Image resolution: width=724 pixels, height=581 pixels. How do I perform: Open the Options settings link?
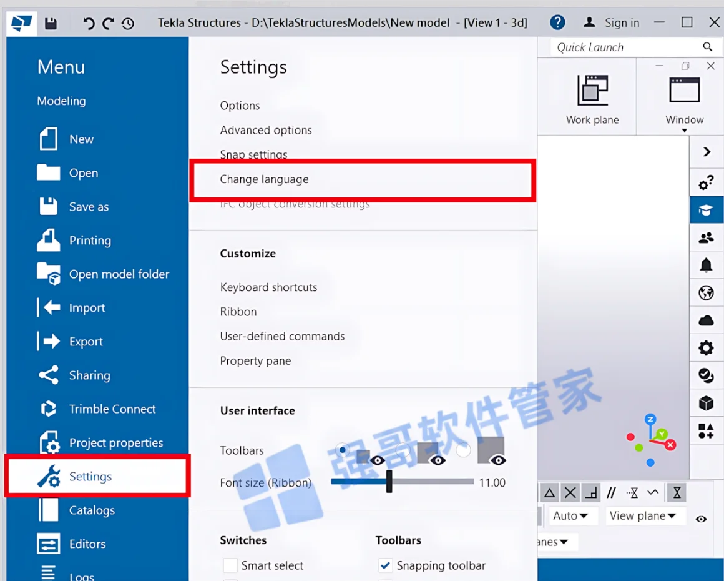[x=240, y=106]
